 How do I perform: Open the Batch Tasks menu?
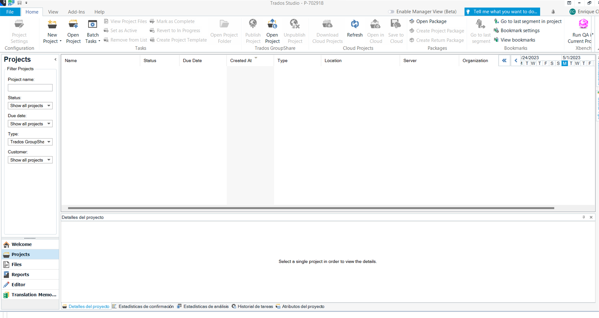[93, 32]
